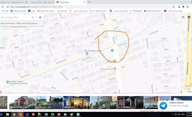Open the Technic Barter photo thumbnail
The image size is (192, 117).
coord(130,103)
